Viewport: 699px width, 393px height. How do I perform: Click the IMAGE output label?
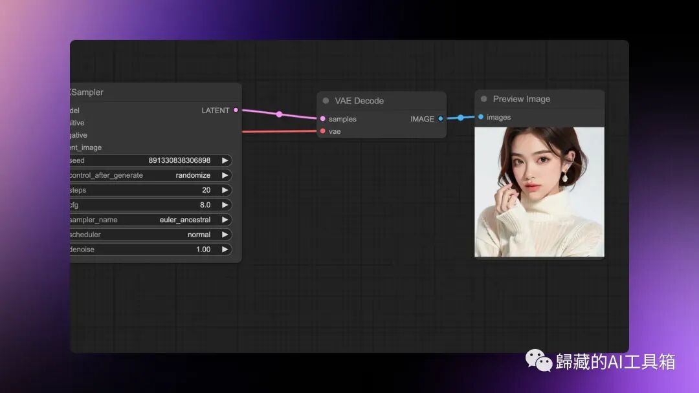click(x=422, y=119)
